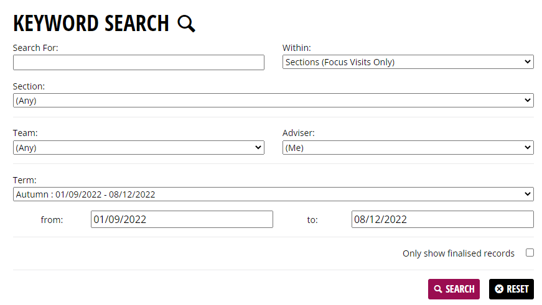Image resolution: width=542 pixels, height=305 pixels.
Task: Open the Team dropdown
Action: click(139, 148)
